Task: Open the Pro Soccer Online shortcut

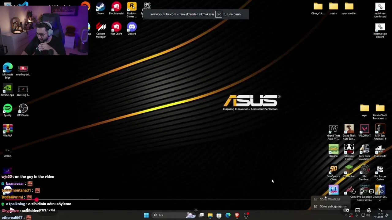Action: [x=380, y=173]
